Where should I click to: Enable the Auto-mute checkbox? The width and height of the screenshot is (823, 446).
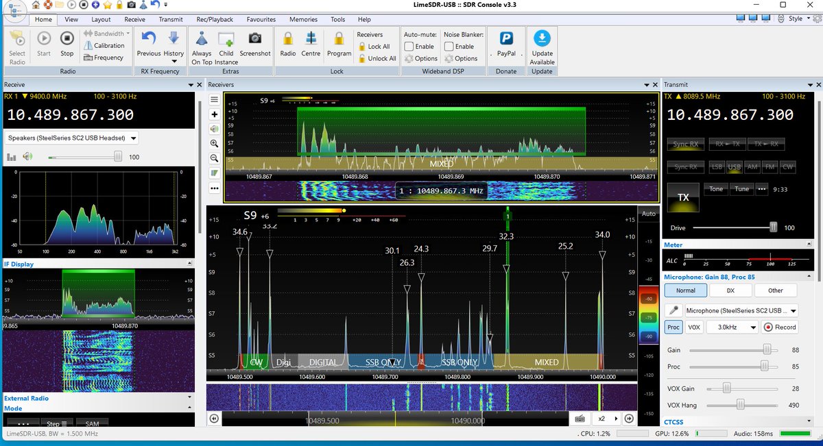point(409,47)
